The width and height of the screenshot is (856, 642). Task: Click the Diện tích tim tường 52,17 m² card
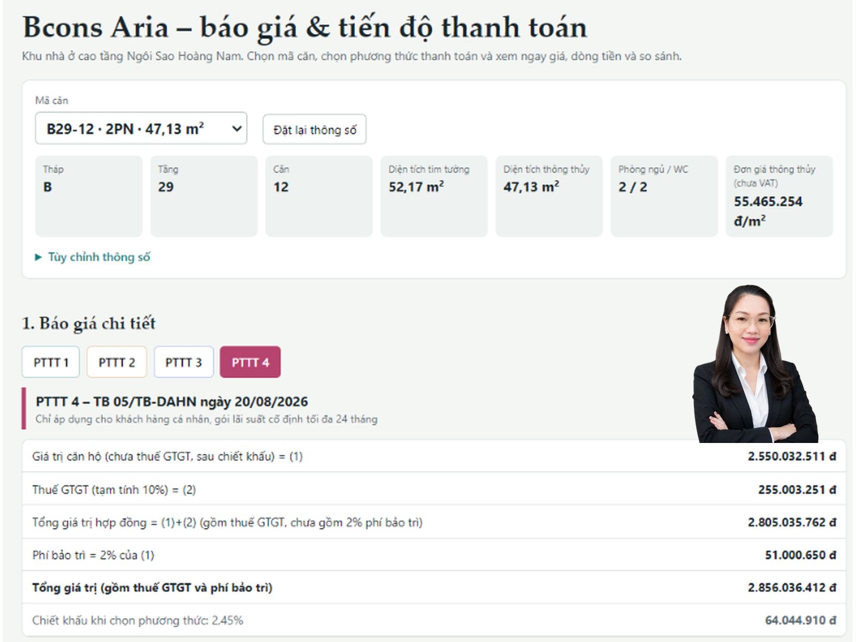coord(434,196)
